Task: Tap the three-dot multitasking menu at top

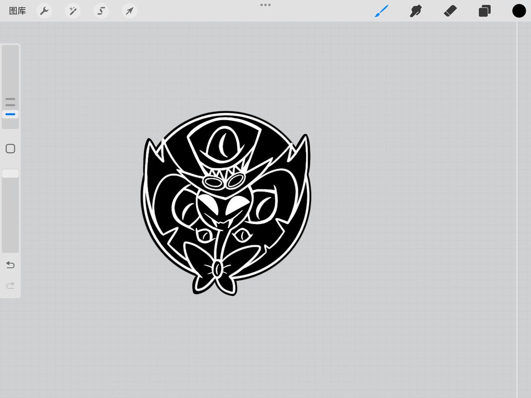Action: (265, 5)
